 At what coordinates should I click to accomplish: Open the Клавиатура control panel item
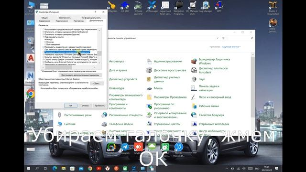(x=117, y=88)
